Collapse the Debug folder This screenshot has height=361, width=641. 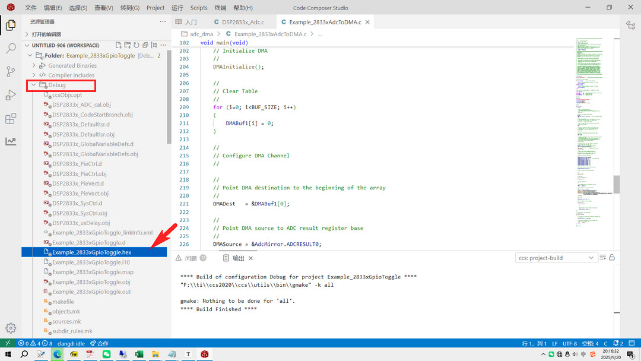point(34,85)
